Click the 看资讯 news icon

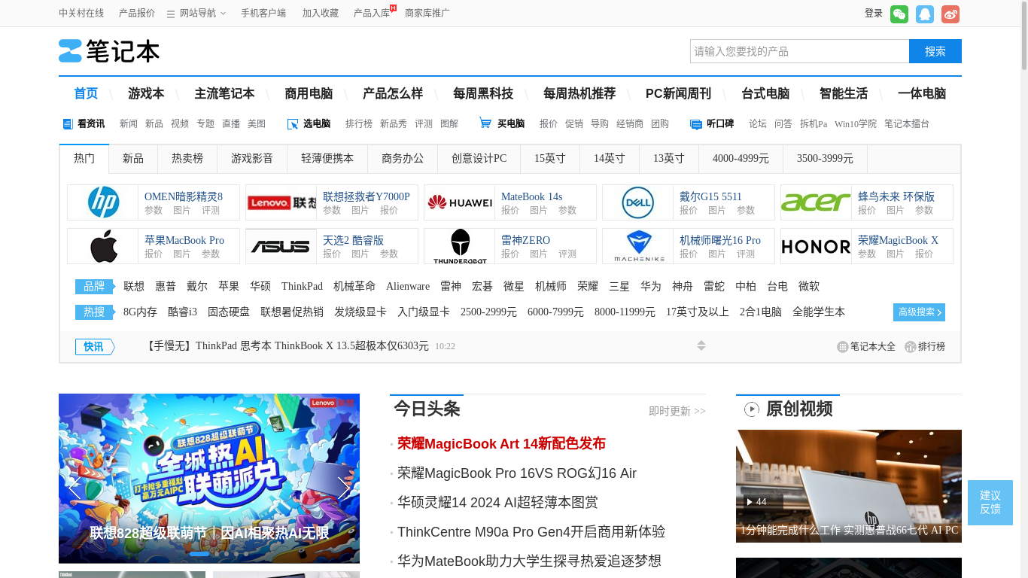[x=68, y=124]
